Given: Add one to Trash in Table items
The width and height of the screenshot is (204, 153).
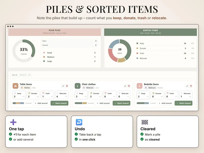Looking at the screenshot, I should (x=47, y=95).
